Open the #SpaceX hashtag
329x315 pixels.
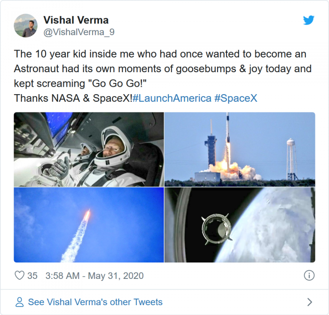pyautogui.click(x=235, y=98)
